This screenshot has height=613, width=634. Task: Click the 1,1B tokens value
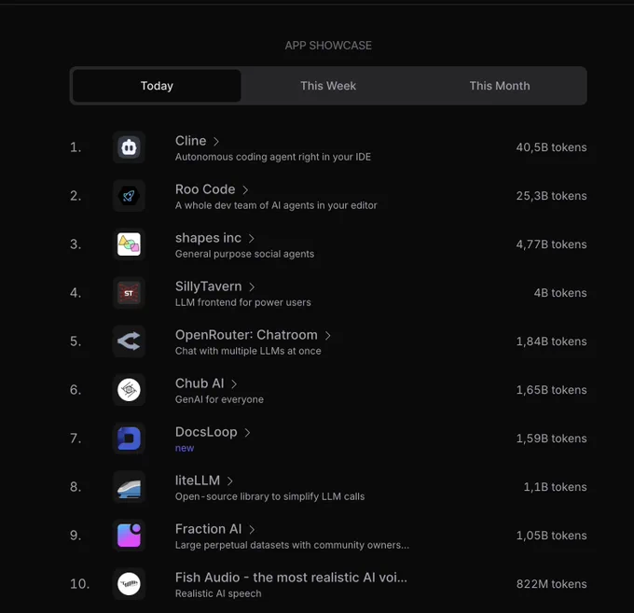pos(555,487)
